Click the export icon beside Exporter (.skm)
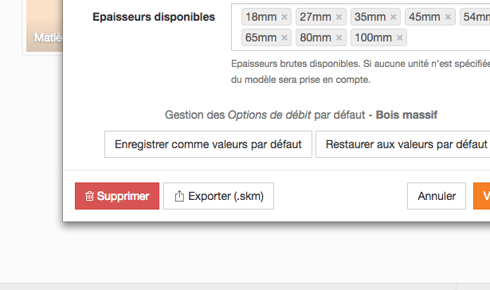Viewport: 490px width, 290px height. tap(179, 196)
